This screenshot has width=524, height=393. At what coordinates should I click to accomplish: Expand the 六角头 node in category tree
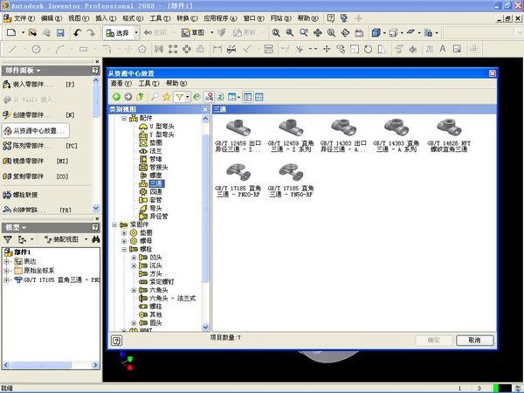pyautogui.click(x=134, y=291)
